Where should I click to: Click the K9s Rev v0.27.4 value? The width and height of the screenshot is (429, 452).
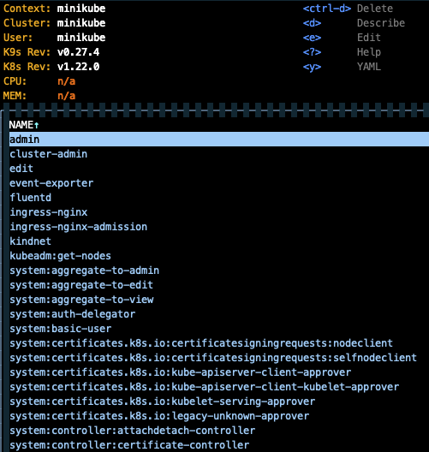[79, 52]
